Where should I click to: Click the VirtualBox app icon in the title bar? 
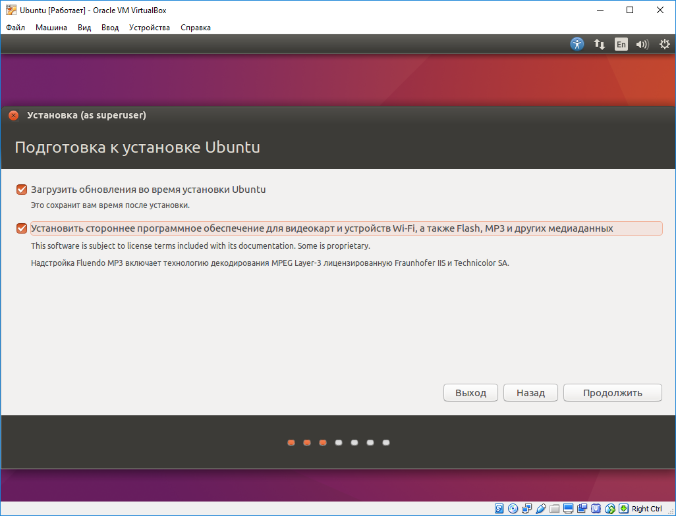pos(11,10)
